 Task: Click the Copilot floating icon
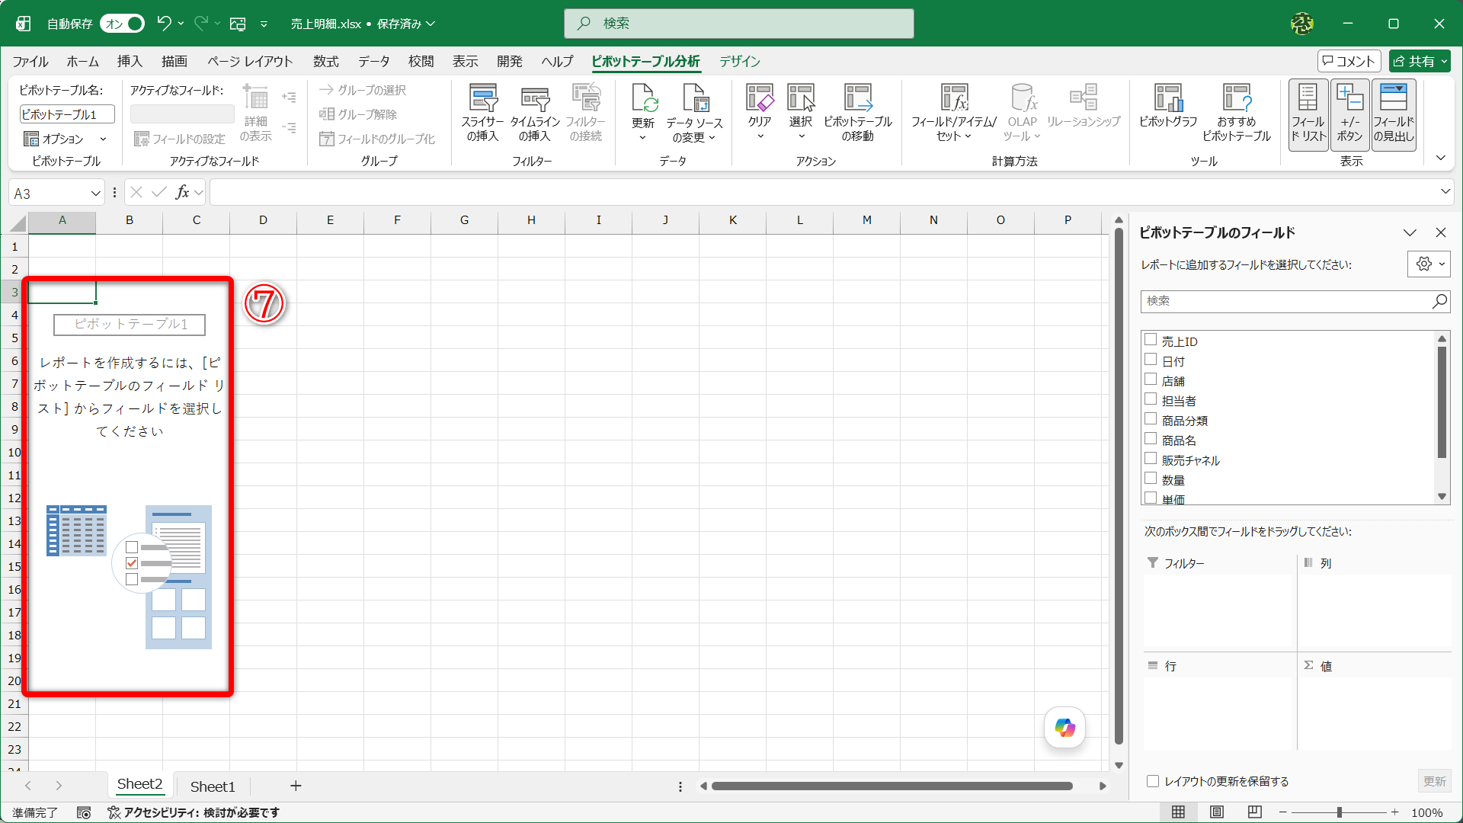pos(1064,728)
